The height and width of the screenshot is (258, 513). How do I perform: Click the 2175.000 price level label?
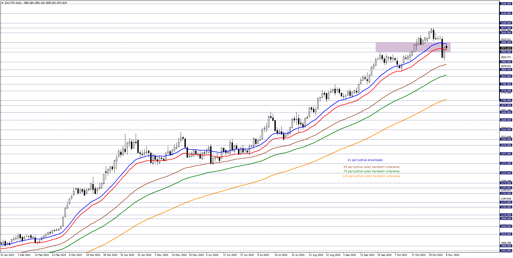(x=506, y=202)
